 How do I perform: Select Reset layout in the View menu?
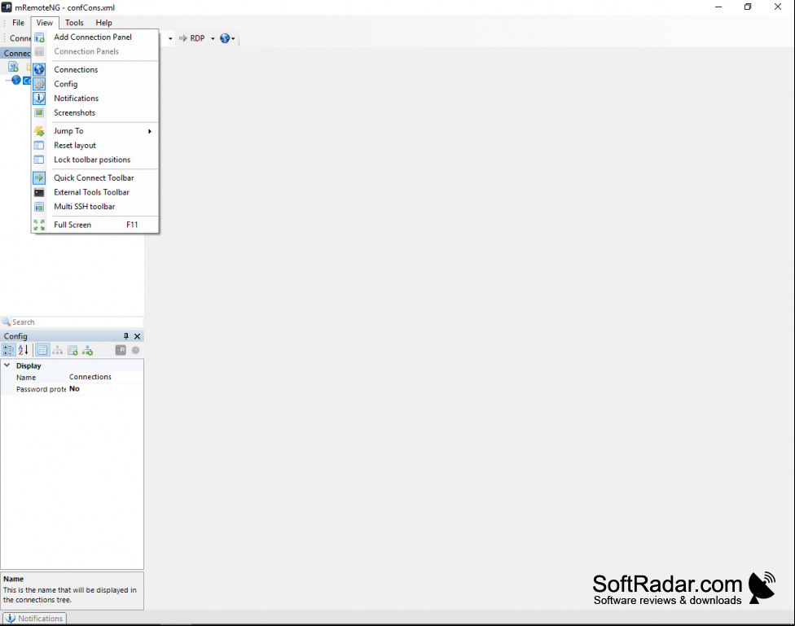(x=95, y=145)
